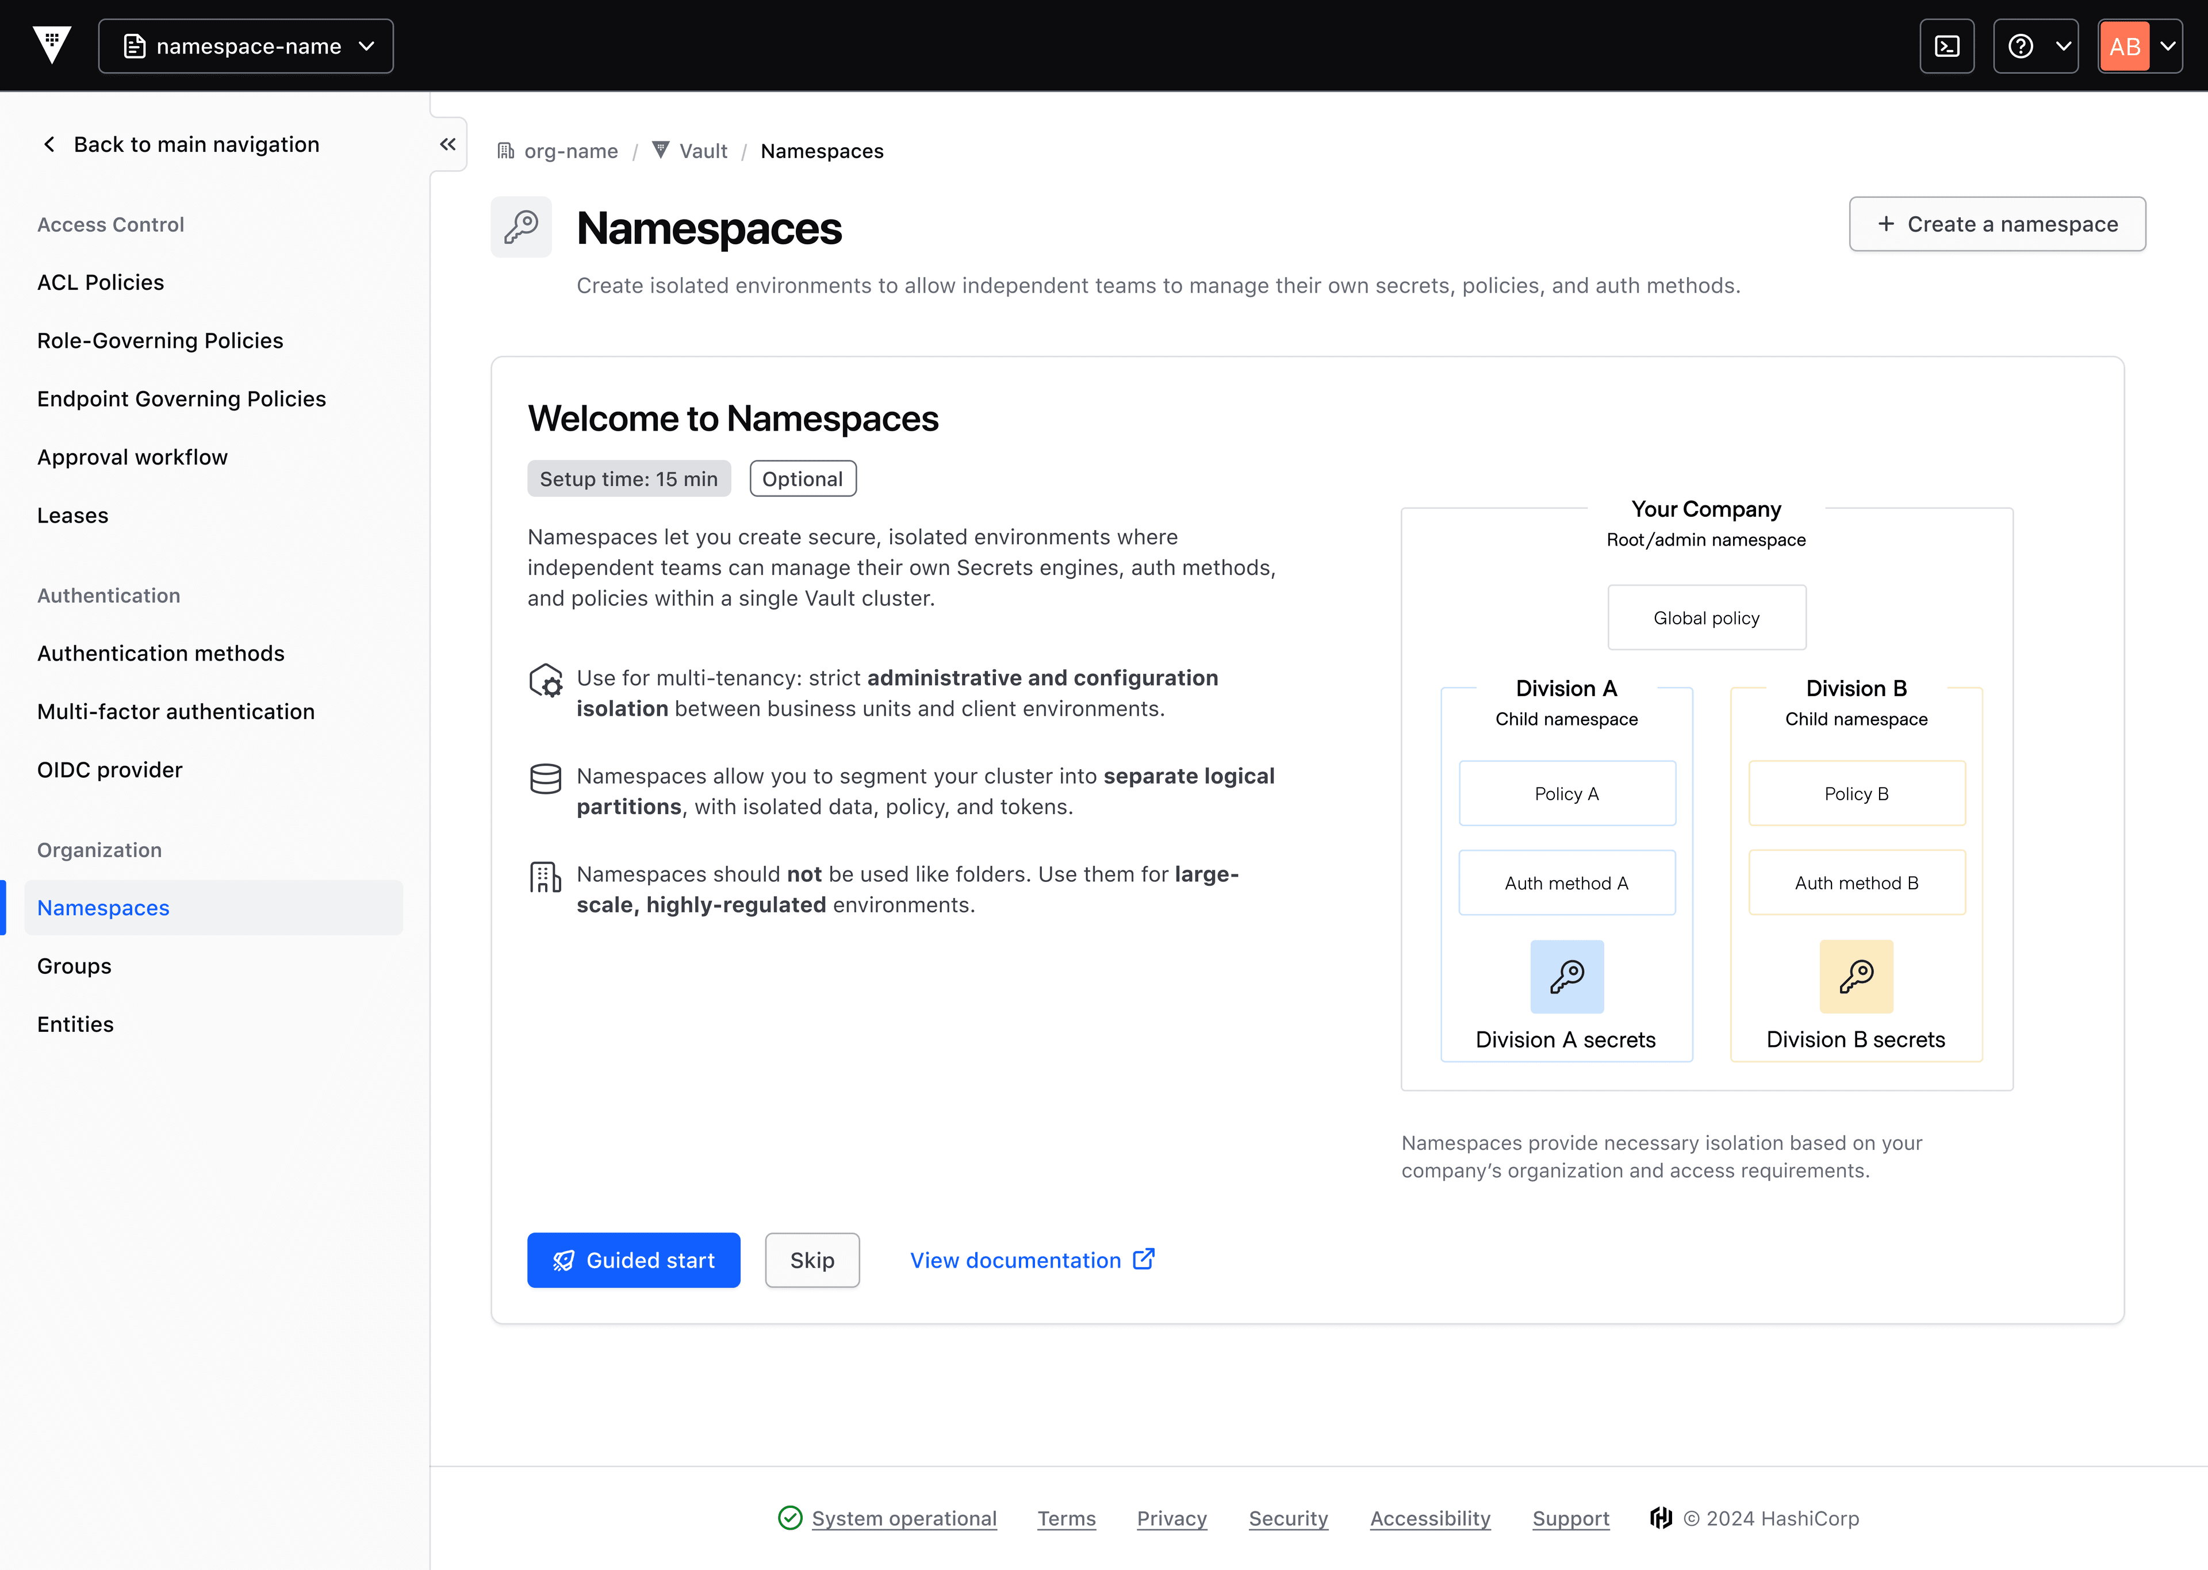2208x1570 pixels.
Task: Click the building icon by folders note
Action: pos(545,877)
